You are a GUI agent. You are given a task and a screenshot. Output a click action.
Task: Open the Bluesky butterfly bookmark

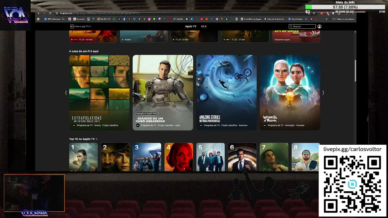pos(134,19)
